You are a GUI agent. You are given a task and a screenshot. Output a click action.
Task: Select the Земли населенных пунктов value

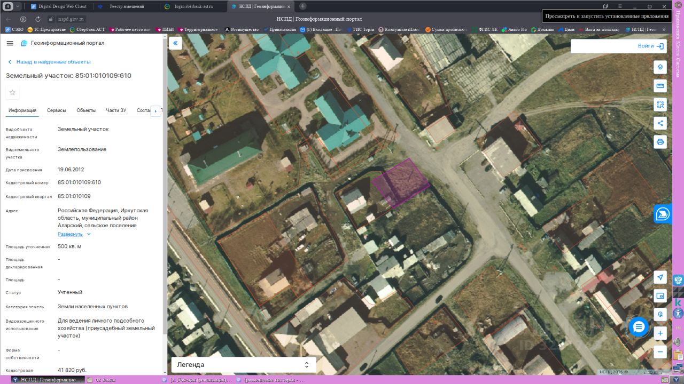[92, 307]
